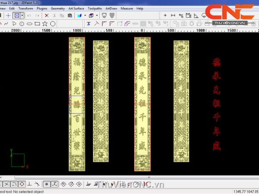The image size is (259, 194).
Task: Open the Toolpaths menu
Action: click(95, 9)
